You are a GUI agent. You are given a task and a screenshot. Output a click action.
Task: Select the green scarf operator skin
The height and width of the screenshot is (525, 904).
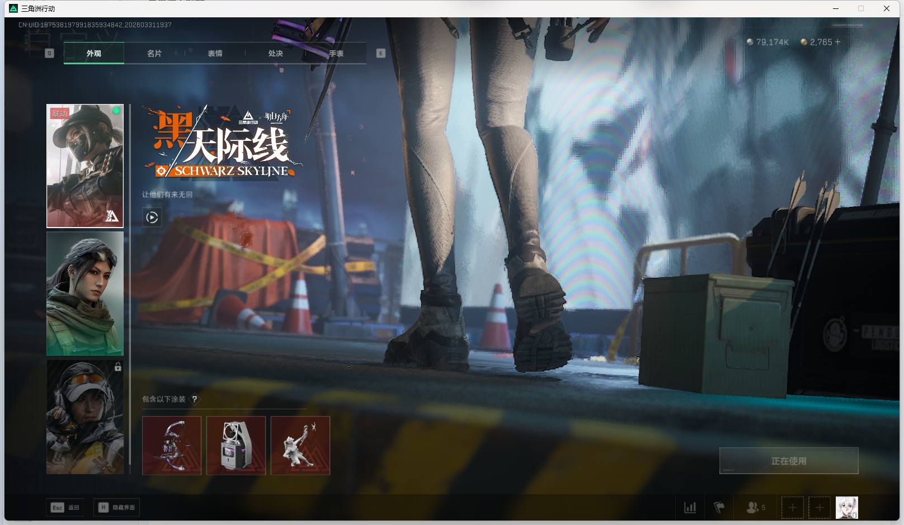point(85,294)
